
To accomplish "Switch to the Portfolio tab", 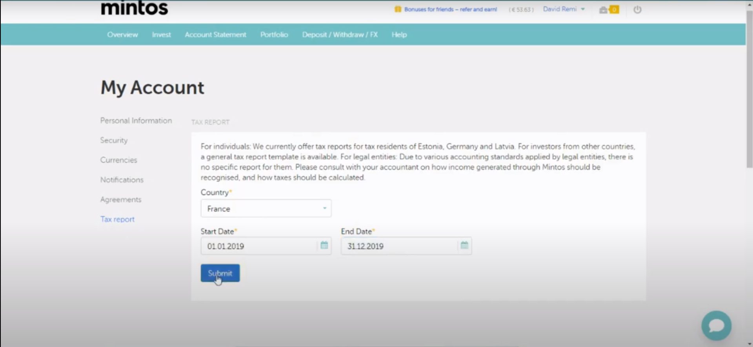I will (274, 34).
